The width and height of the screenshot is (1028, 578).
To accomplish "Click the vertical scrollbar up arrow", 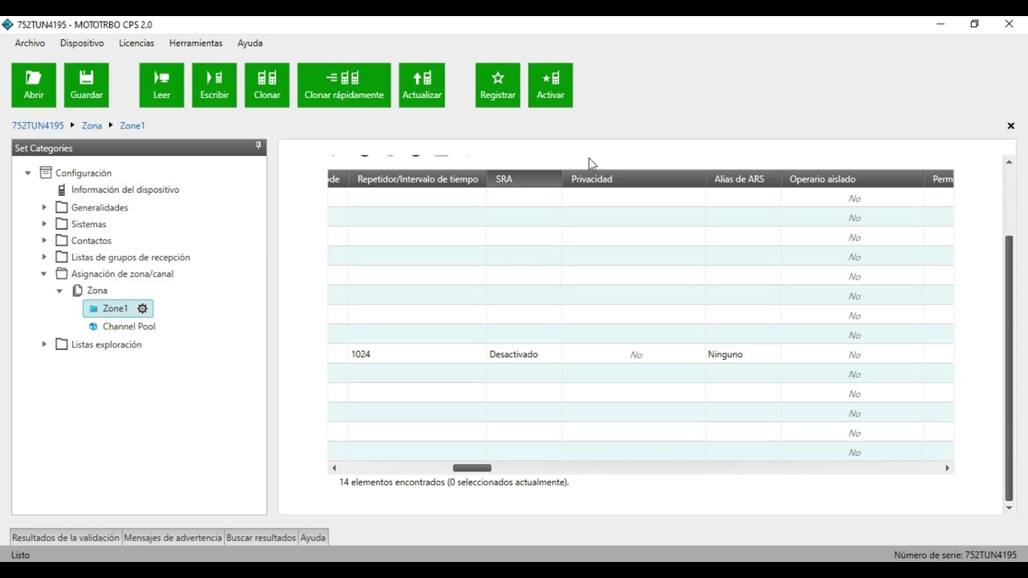I will pos(1010,162).
